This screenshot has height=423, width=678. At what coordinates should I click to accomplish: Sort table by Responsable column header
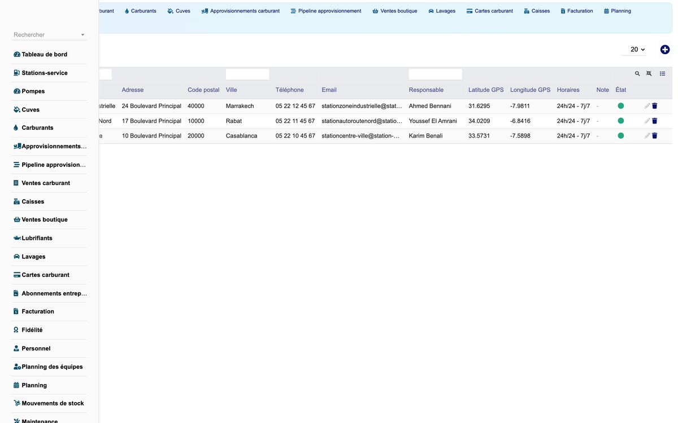click(426, 90)
